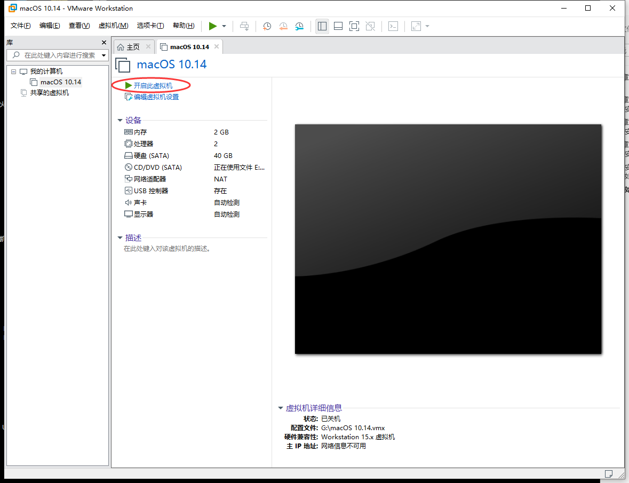
Task: Open the snapshot manager icon
Action: 299,26
